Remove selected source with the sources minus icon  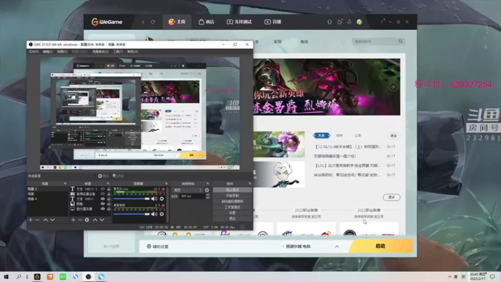(x=80, y=220)
